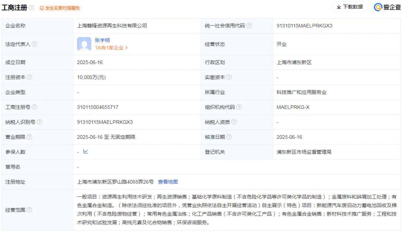Click trend chart icon in 参保人数 row
Screen dimensions: 402x232
click(86, 151)
